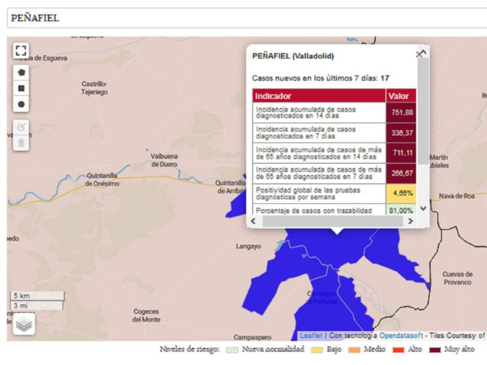Click the edit layers icon
Screen dimensions: 487x365
(21, 127)
